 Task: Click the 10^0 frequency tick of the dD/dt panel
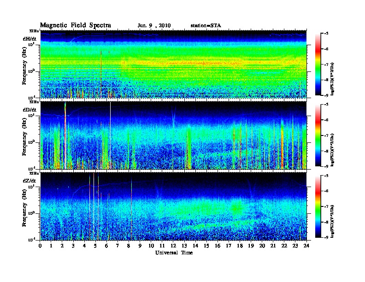tap(31, 142)
